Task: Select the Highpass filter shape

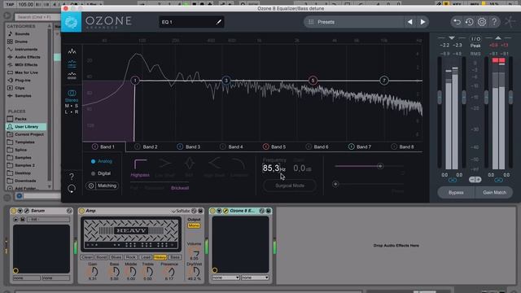Action: tap(140, 168)
